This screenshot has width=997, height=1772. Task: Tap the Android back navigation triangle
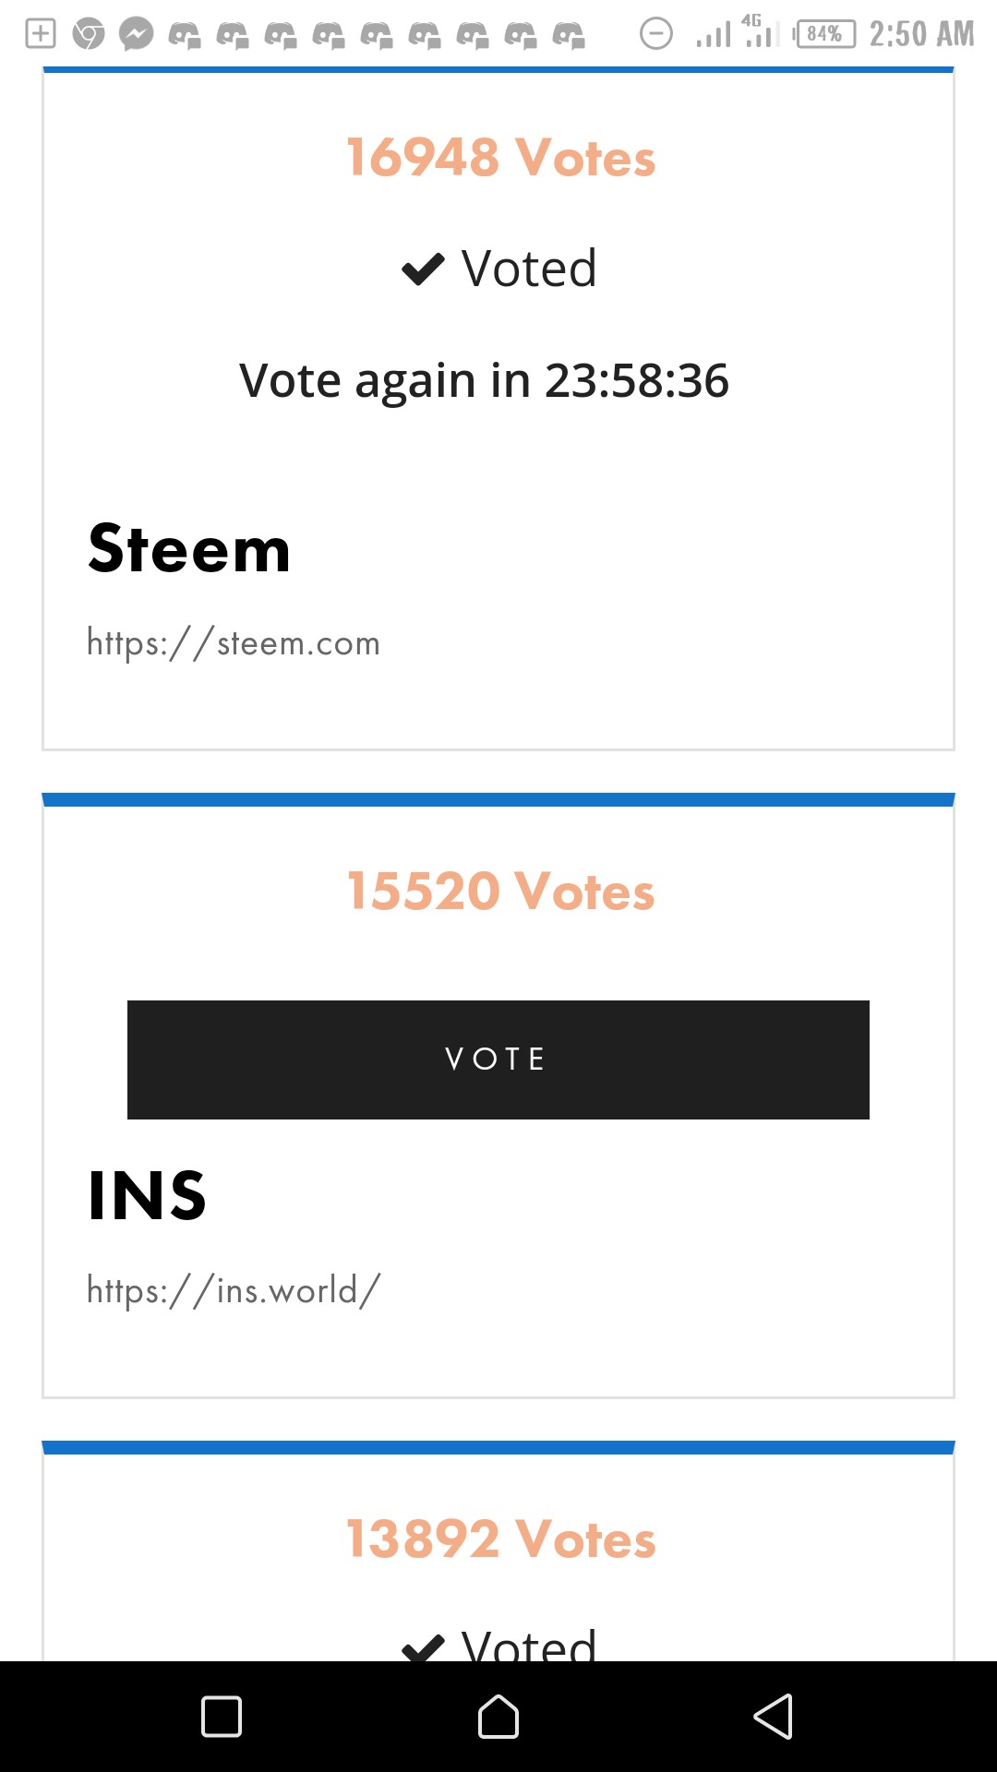[774, 1717]
